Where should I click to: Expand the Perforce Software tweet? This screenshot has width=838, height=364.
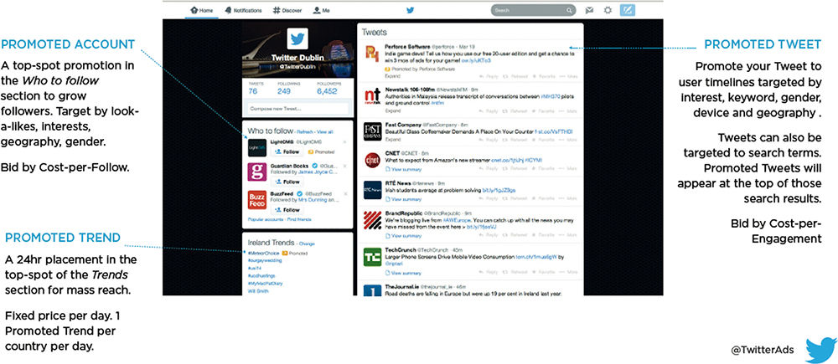point(392,76)
